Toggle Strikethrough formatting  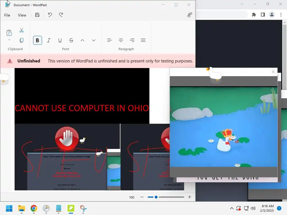tap(71, 40)
